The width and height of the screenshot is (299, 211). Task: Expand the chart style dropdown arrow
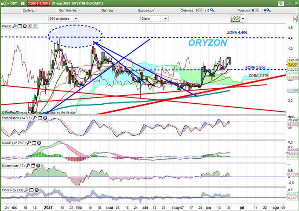click(x=243, y=18)
